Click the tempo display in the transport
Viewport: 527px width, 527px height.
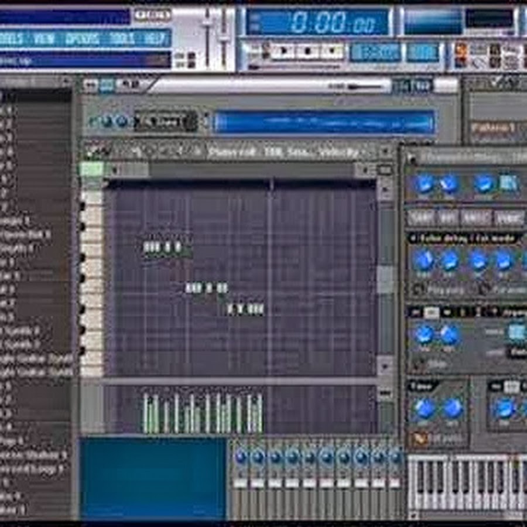(375, 52)
